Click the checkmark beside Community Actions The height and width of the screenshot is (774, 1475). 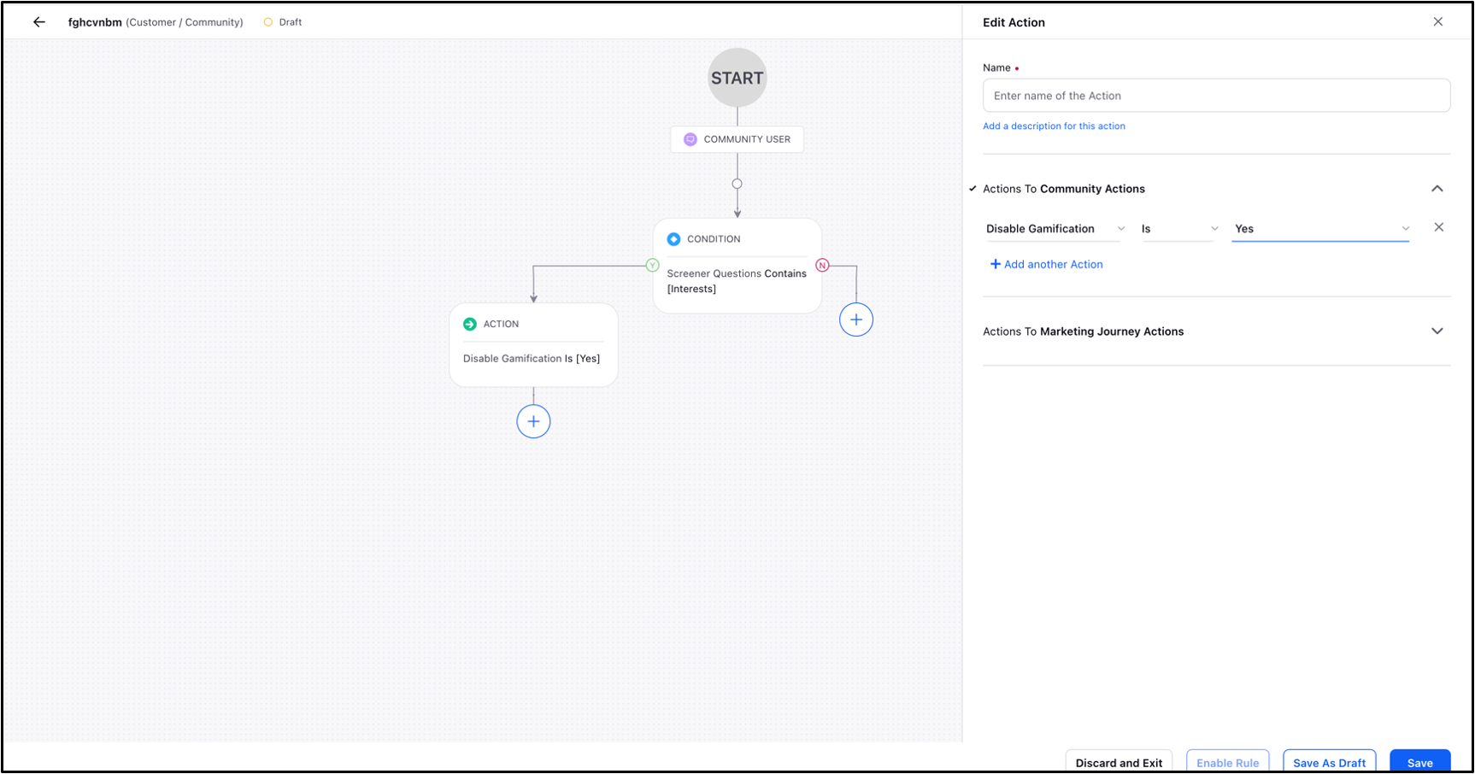[973, 189]
